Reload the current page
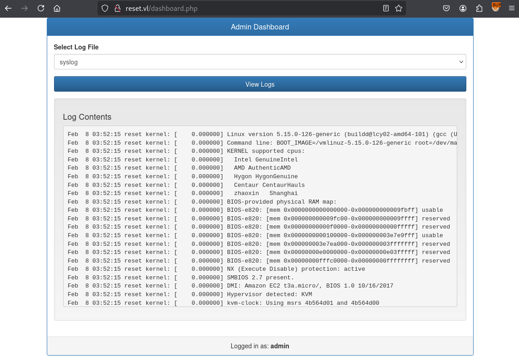This screenshot has height=361, width=519. [41, 8]
